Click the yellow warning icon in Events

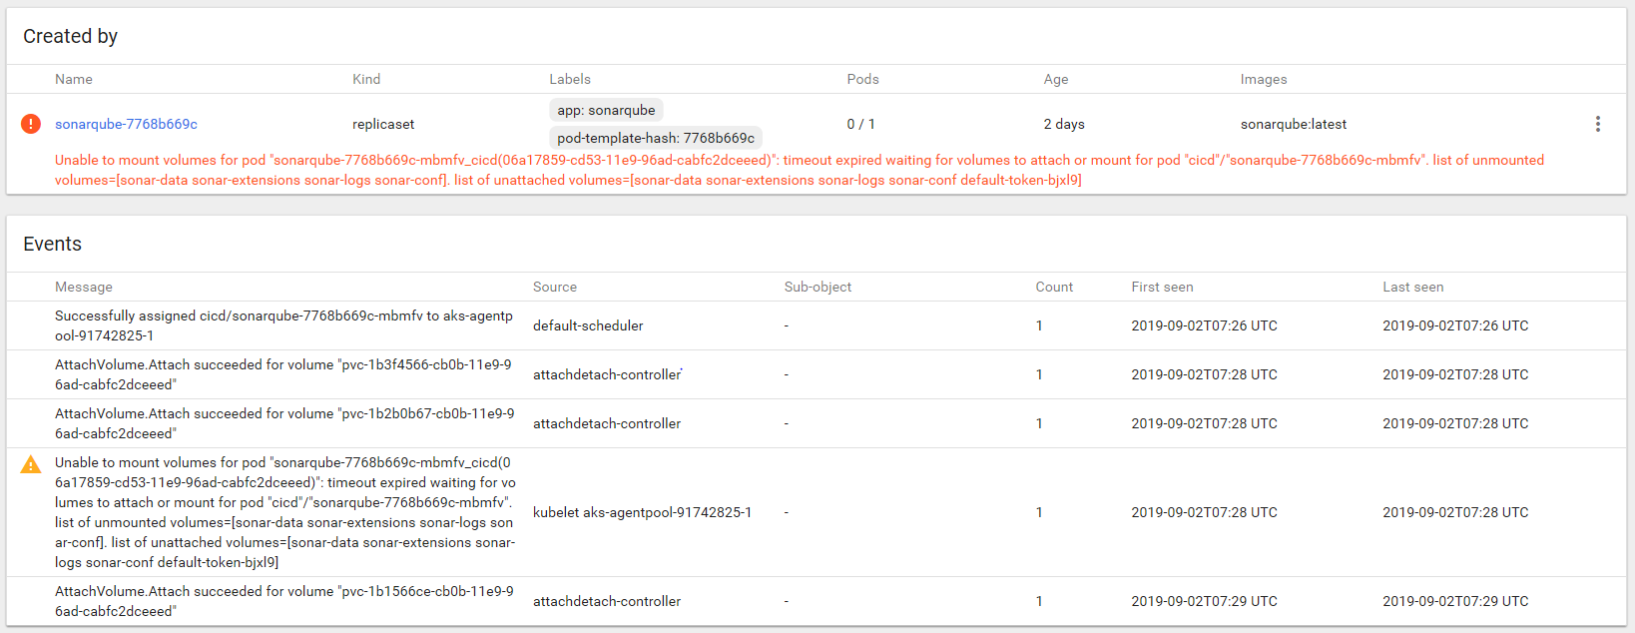31,464
